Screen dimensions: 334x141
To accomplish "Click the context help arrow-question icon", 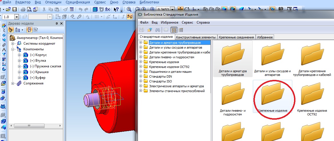I will 116,9.
